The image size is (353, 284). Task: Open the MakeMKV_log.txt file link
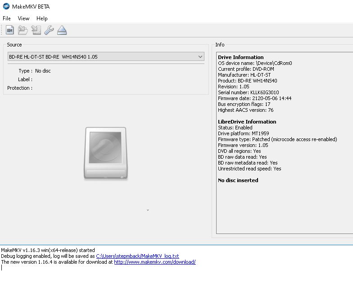click(137, 256)
